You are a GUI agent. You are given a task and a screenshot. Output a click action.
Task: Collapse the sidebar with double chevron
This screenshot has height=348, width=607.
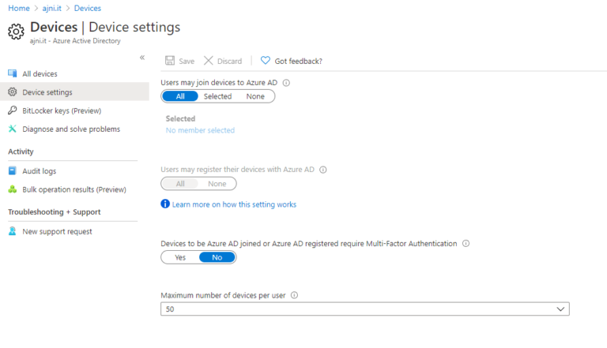coord(142,58)
